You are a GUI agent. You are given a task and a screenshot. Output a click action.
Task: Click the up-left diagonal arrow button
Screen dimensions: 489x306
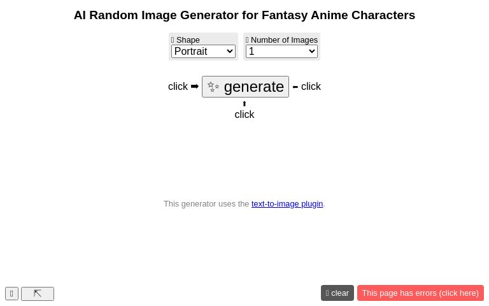[38, 294]
